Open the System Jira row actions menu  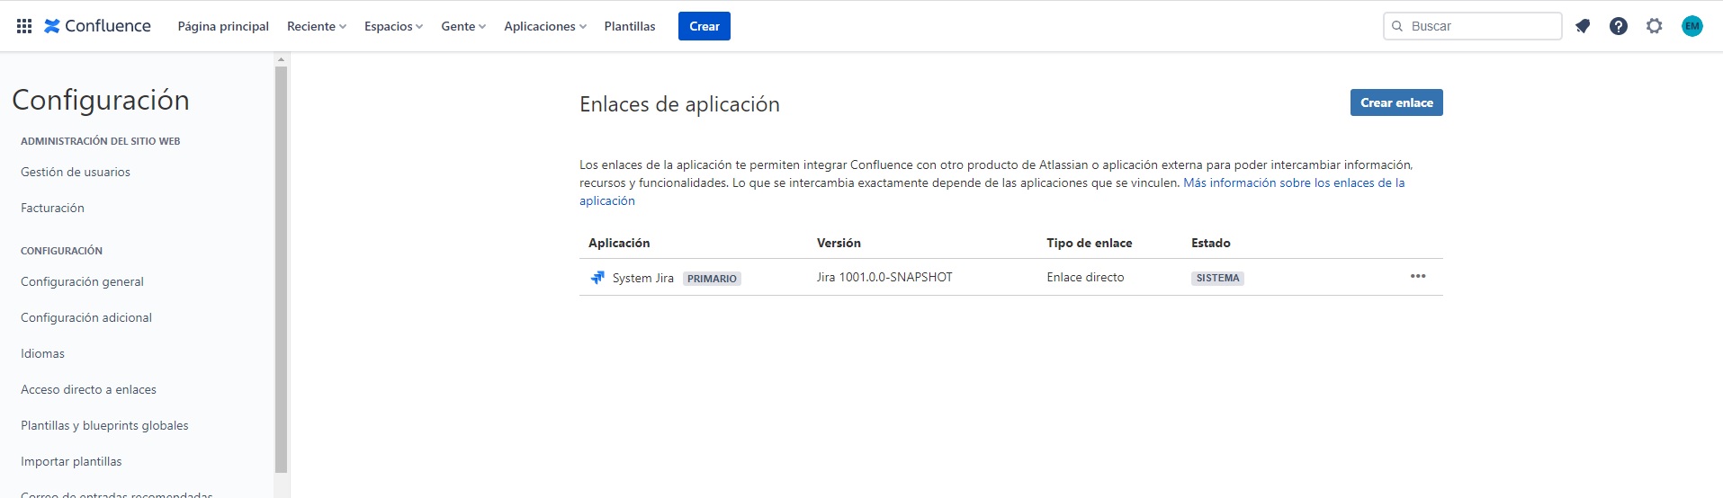(x=1418, y=276)
